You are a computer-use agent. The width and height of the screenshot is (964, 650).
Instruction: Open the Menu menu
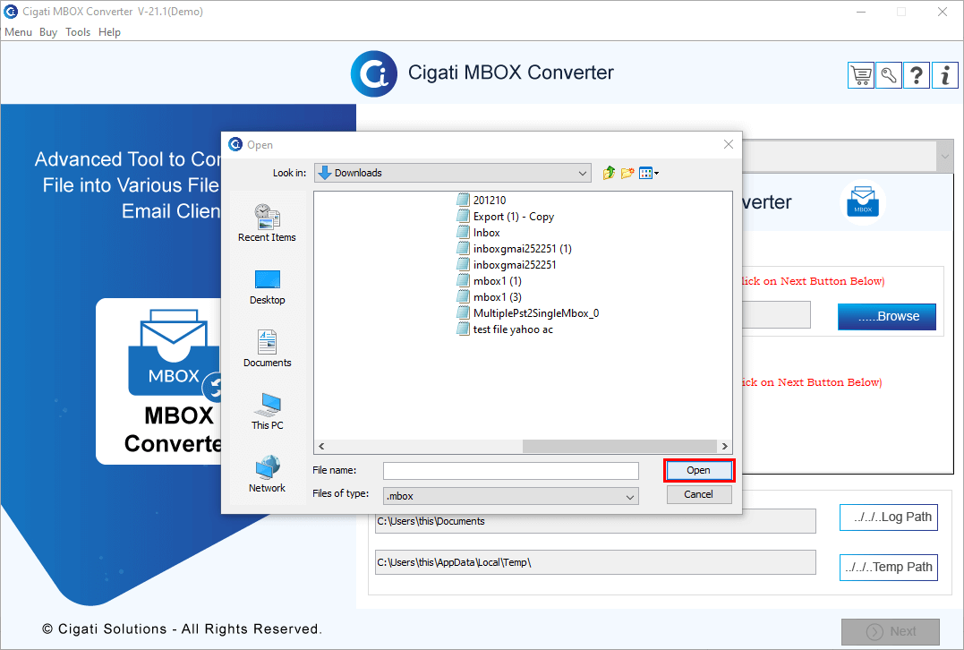(18, 32)
